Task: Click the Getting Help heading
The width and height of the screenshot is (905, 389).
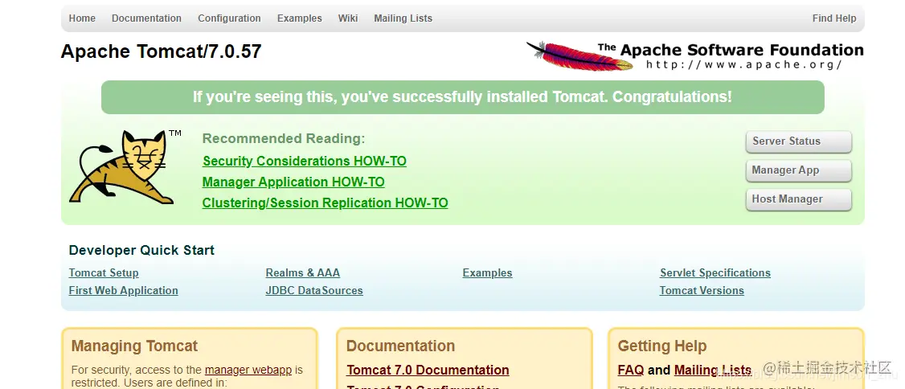Action: (x=662, y=346)
